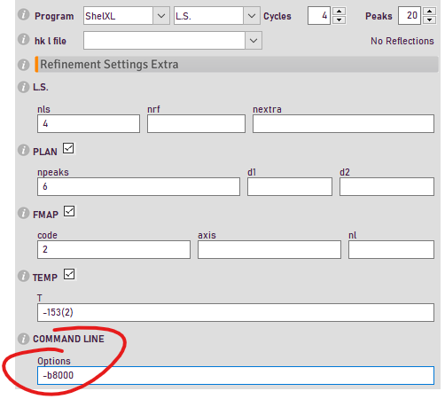Click the nextra input field

click(x=343, y=124)
